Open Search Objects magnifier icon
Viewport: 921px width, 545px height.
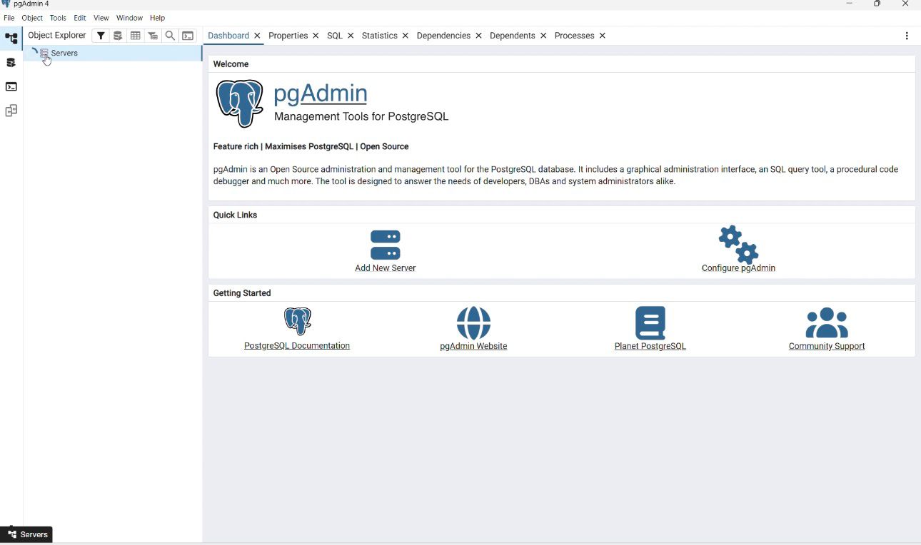(x=170, y=36)
